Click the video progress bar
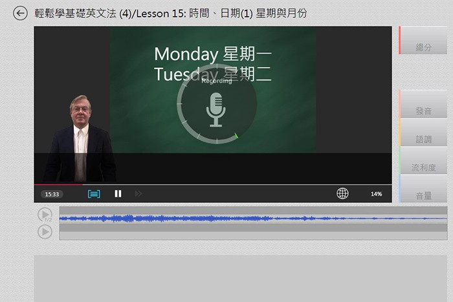This screenshot has height=302, width=453. [213, 184]
